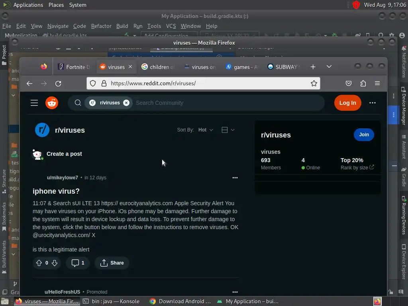Image resolution: width=408 pixels, height=306 pixels.
Task: Open Android Studio File menu
Action: (x=7, y=26)
